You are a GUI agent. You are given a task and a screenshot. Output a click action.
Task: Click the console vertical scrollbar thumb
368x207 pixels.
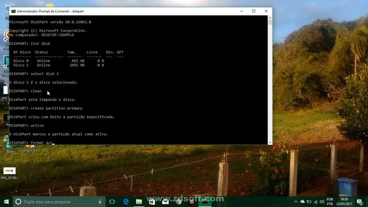click(x=270, y=22)
